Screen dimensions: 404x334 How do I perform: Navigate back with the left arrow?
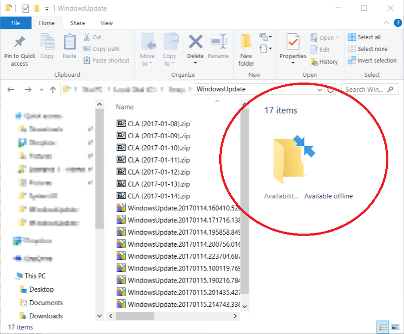(11, 89)
